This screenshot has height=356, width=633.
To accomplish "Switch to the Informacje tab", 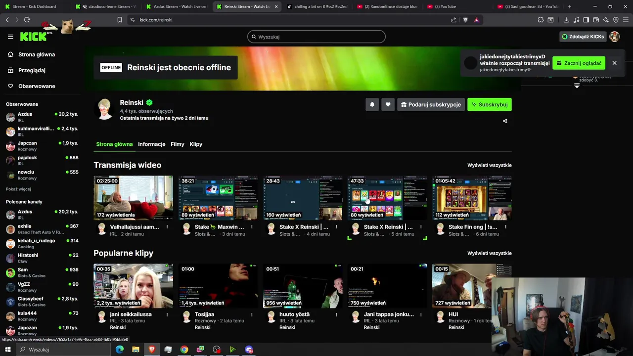I will pos(151,144).
